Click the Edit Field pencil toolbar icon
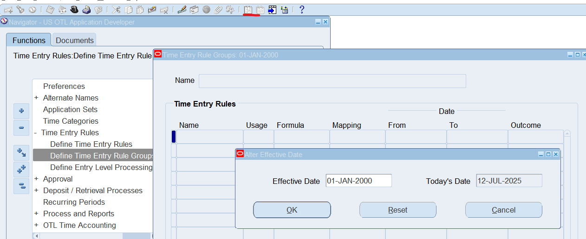 pos(182,9)
